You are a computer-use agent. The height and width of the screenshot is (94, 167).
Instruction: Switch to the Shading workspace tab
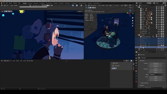[55, 3]
